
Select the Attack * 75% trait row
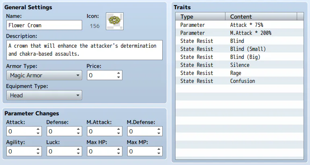coord(240,25)
